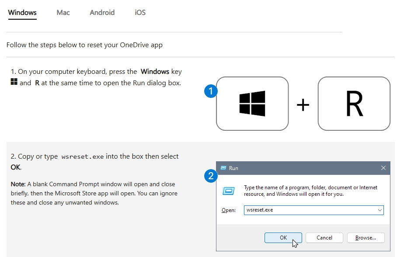Screen dimensions: 404x257
Task: Click the dialog text 'Type the name of a program'
Action: coord(310,191)
